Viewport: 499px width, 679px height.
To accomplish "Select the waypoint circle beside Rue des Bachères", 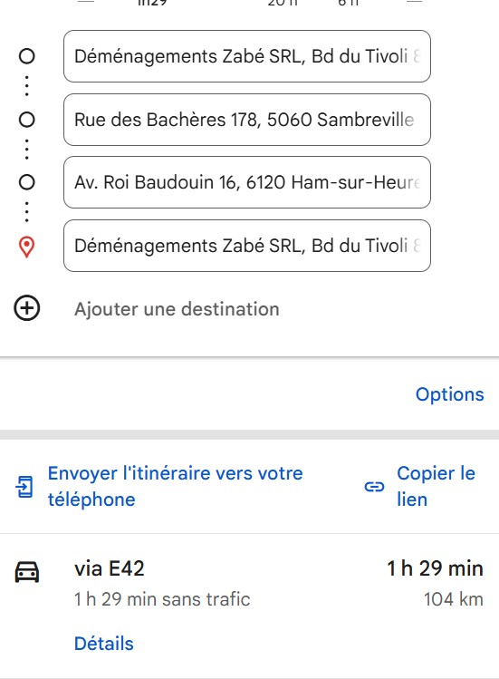I will pyautogui.click(x=27, y=120).
